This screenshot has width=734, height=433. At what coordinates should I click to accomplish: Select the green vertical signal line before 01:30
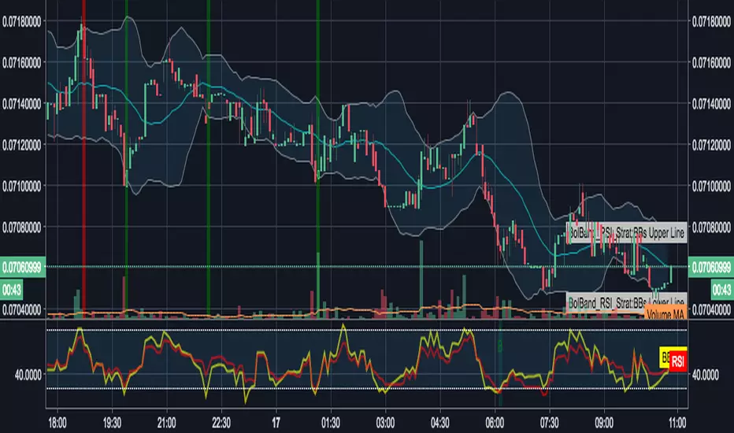tap(318, 159)
